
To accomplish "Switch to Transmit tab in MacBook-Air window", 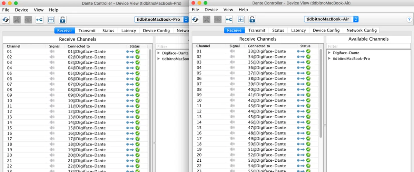I will tap(257, 30).
